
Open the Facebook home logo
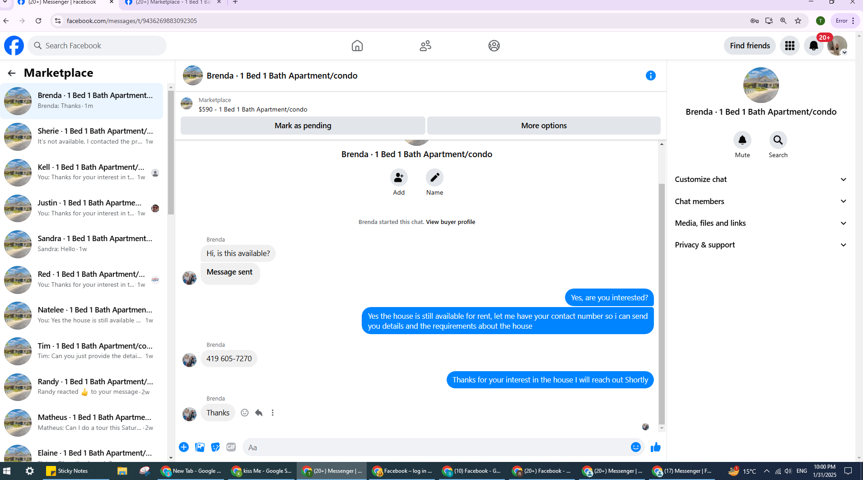tap(14, 46)
